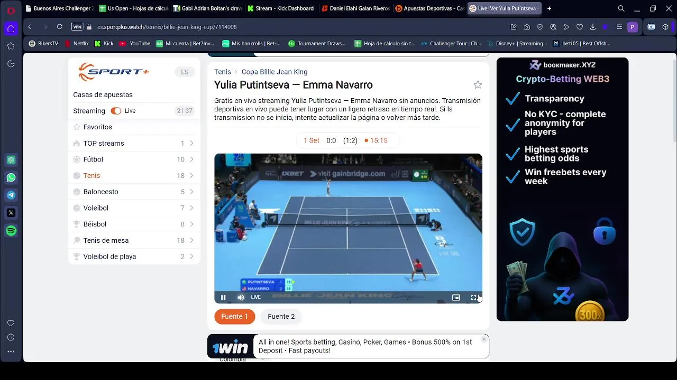Viewport: 677px width, 380px height.
Task: Mute the video stream volume
Action: [241, 297]
